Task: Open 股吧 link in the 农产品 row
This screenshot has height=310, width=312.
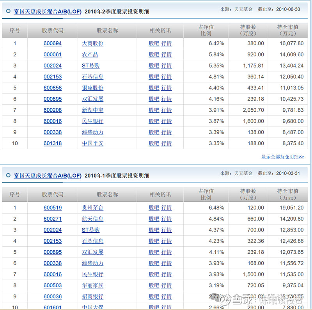Action: tap(154, 55)
